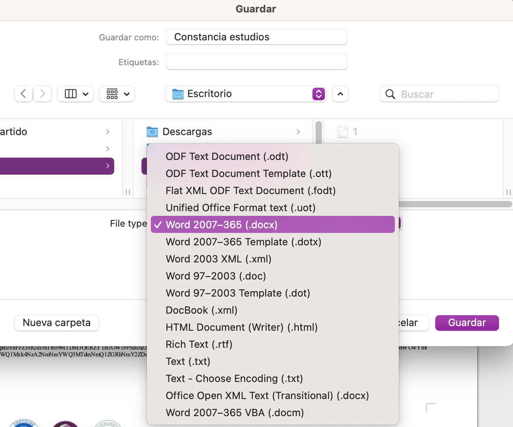Choose Rich Text (.rtf) format
The image size is (513, 427).
point(273,344)
